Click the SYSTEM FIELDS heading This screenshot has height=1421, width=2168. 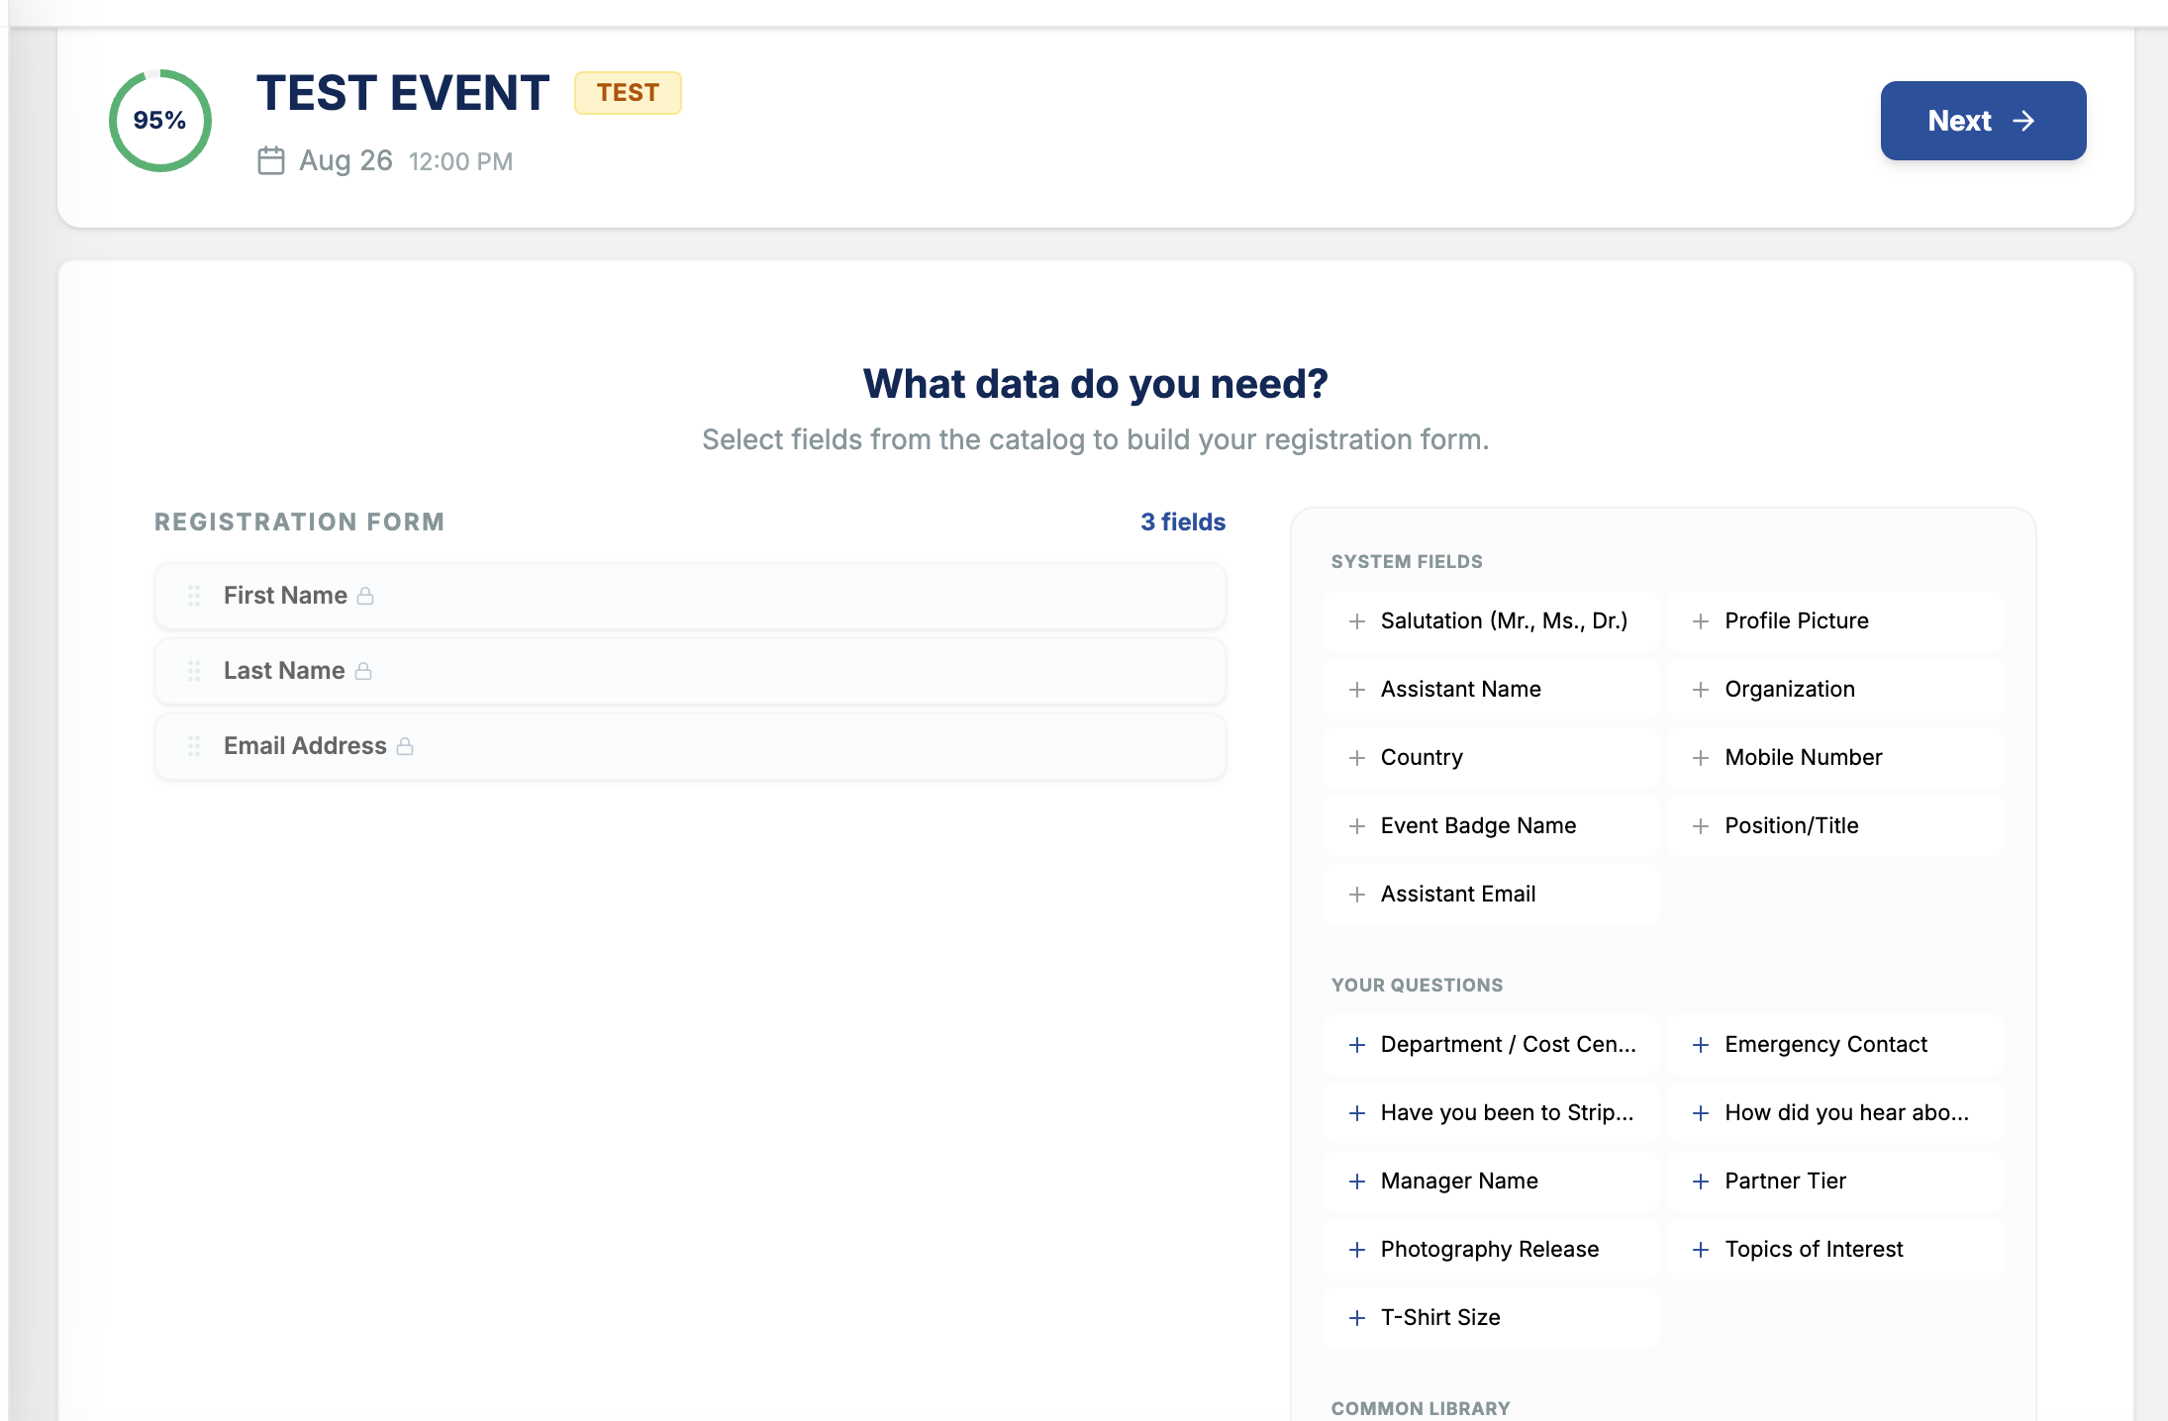pyautogui.click(x=1407, y=562)
